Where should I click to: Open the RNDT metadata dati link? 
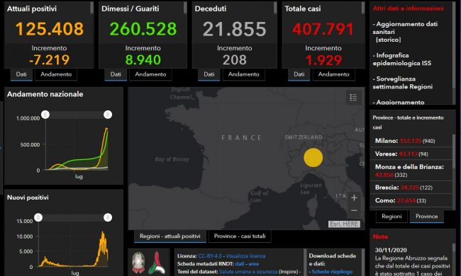[x=240, y=264]
